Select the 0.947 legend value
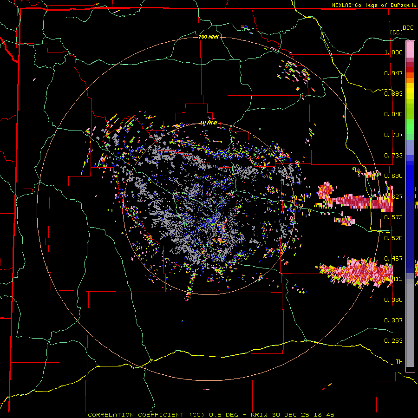 pyautogui.click(x=393, y=73)
